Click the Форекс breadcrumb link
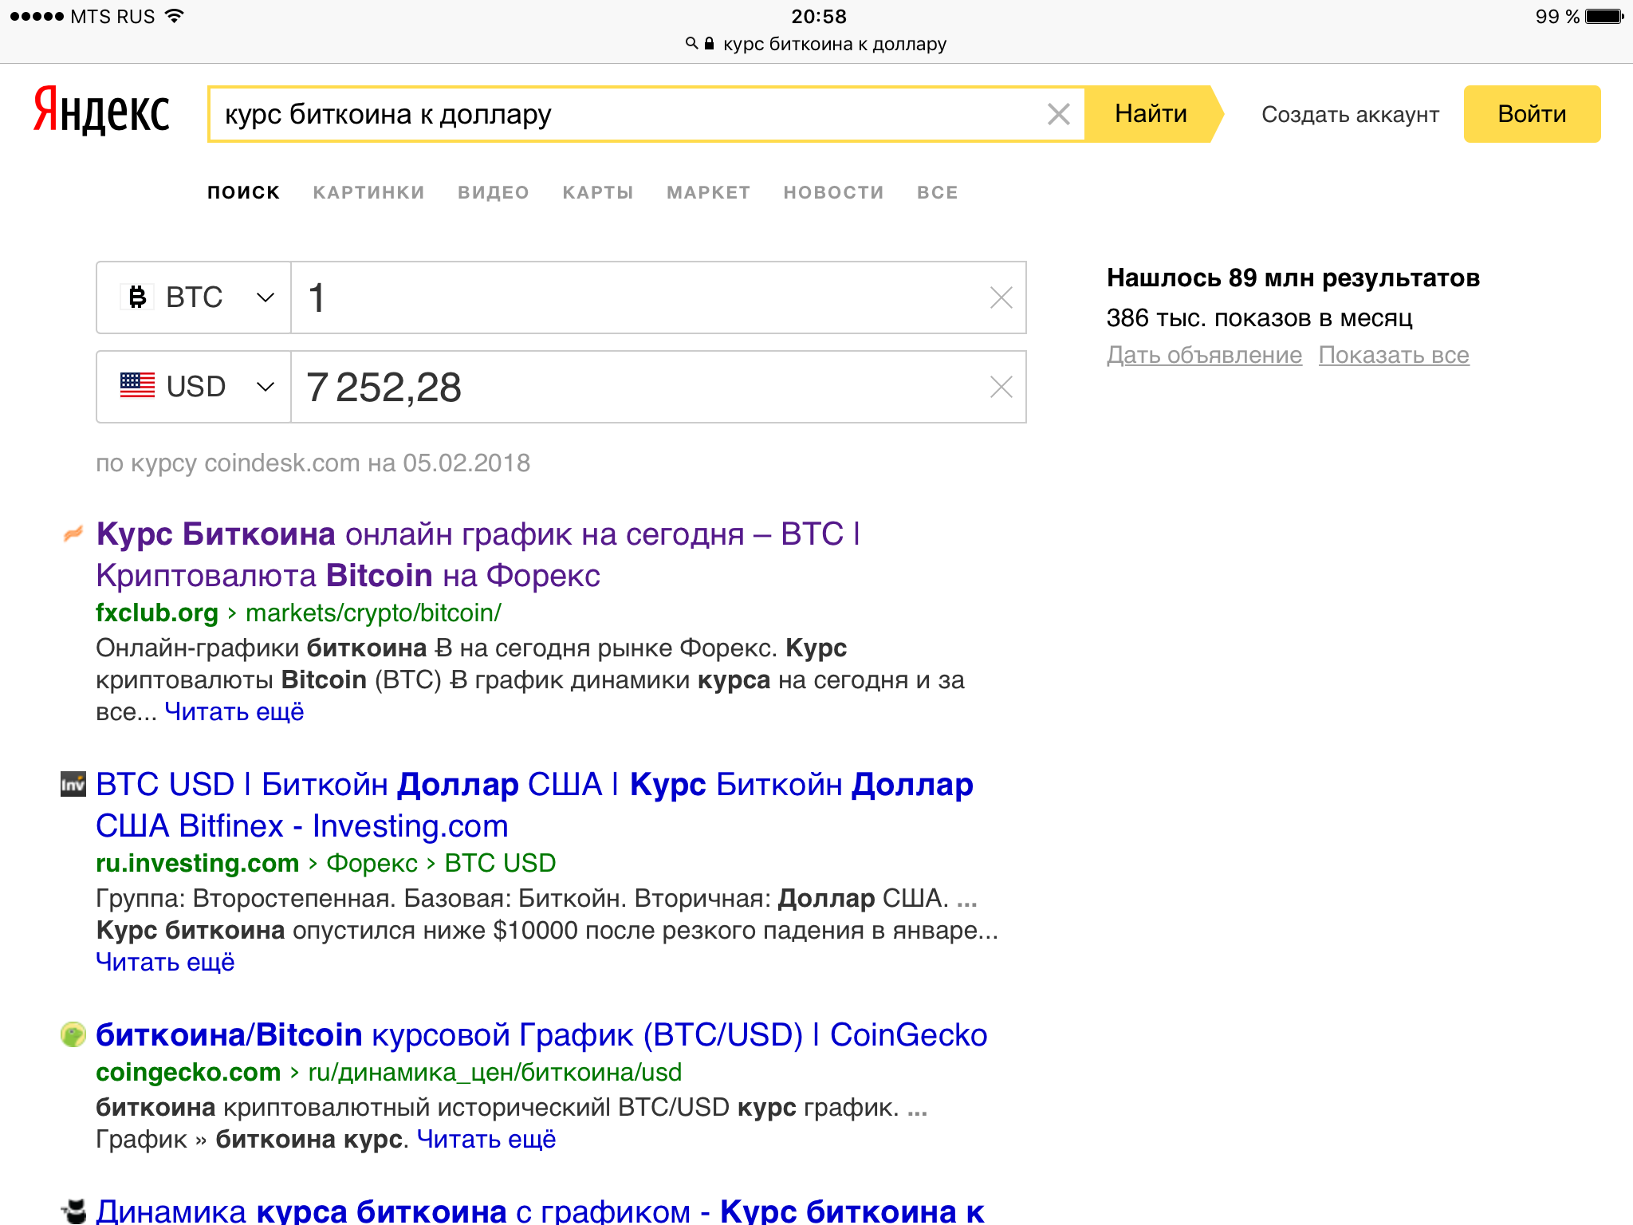 click(x=372, y=863)
